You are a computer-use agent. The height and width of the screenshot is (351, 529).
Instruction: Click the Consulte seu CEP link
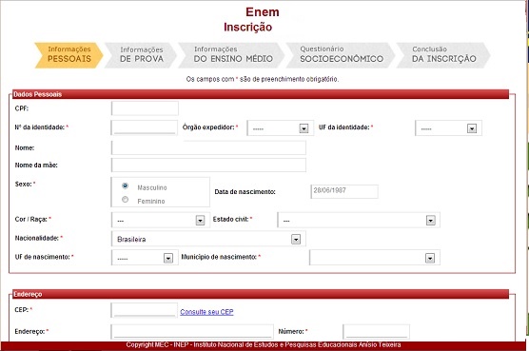(206, 312)
